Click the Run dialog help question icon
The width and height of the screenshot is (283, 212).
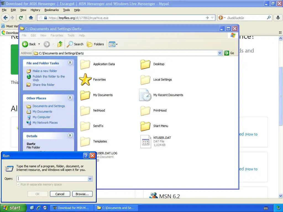tap(86, 156)
